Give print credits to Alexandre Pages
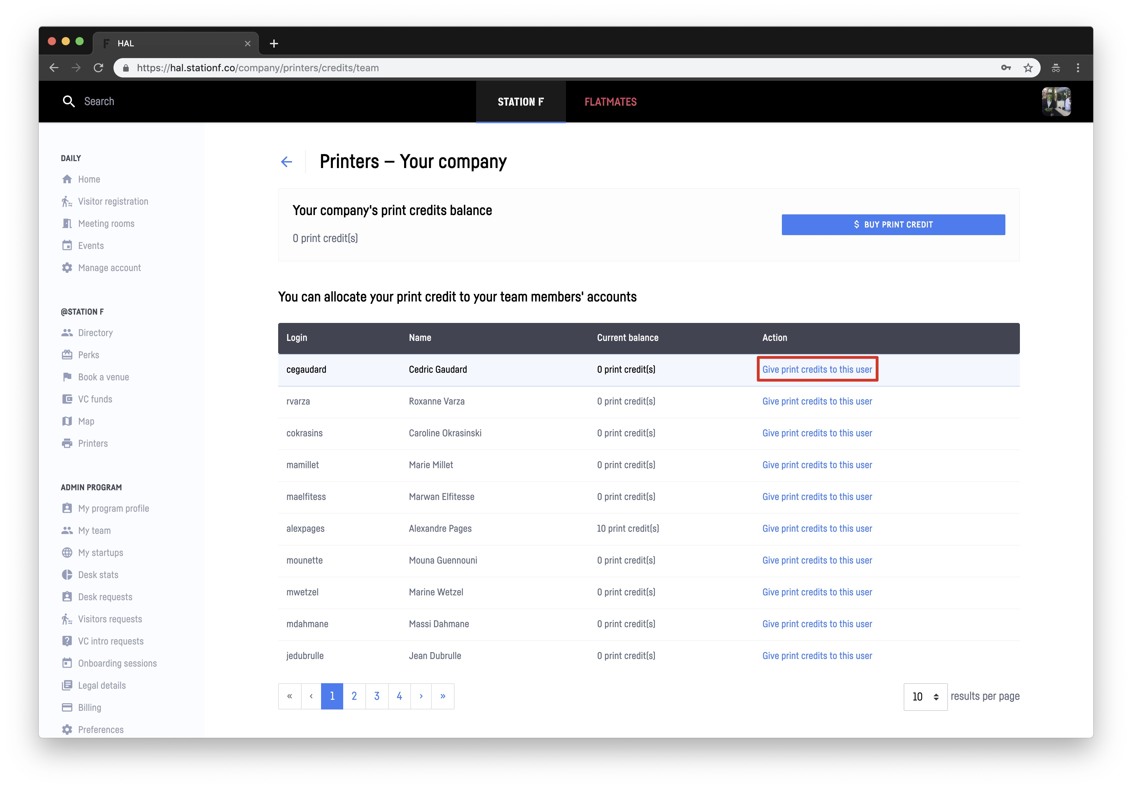This screenshot has width=1132, height=789. [x=817, y=528]
